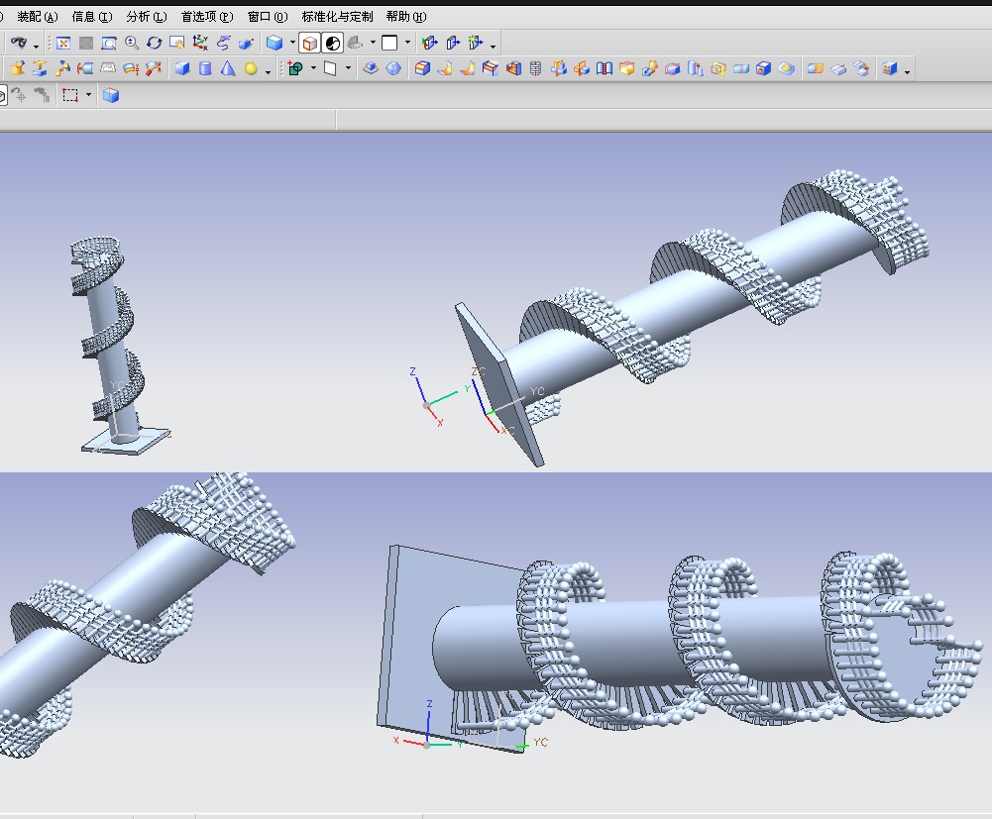The width and height of the screenshot is (992, 819).
Task: Click the yellow oval on pad icon
Action: tap(787, 68)
